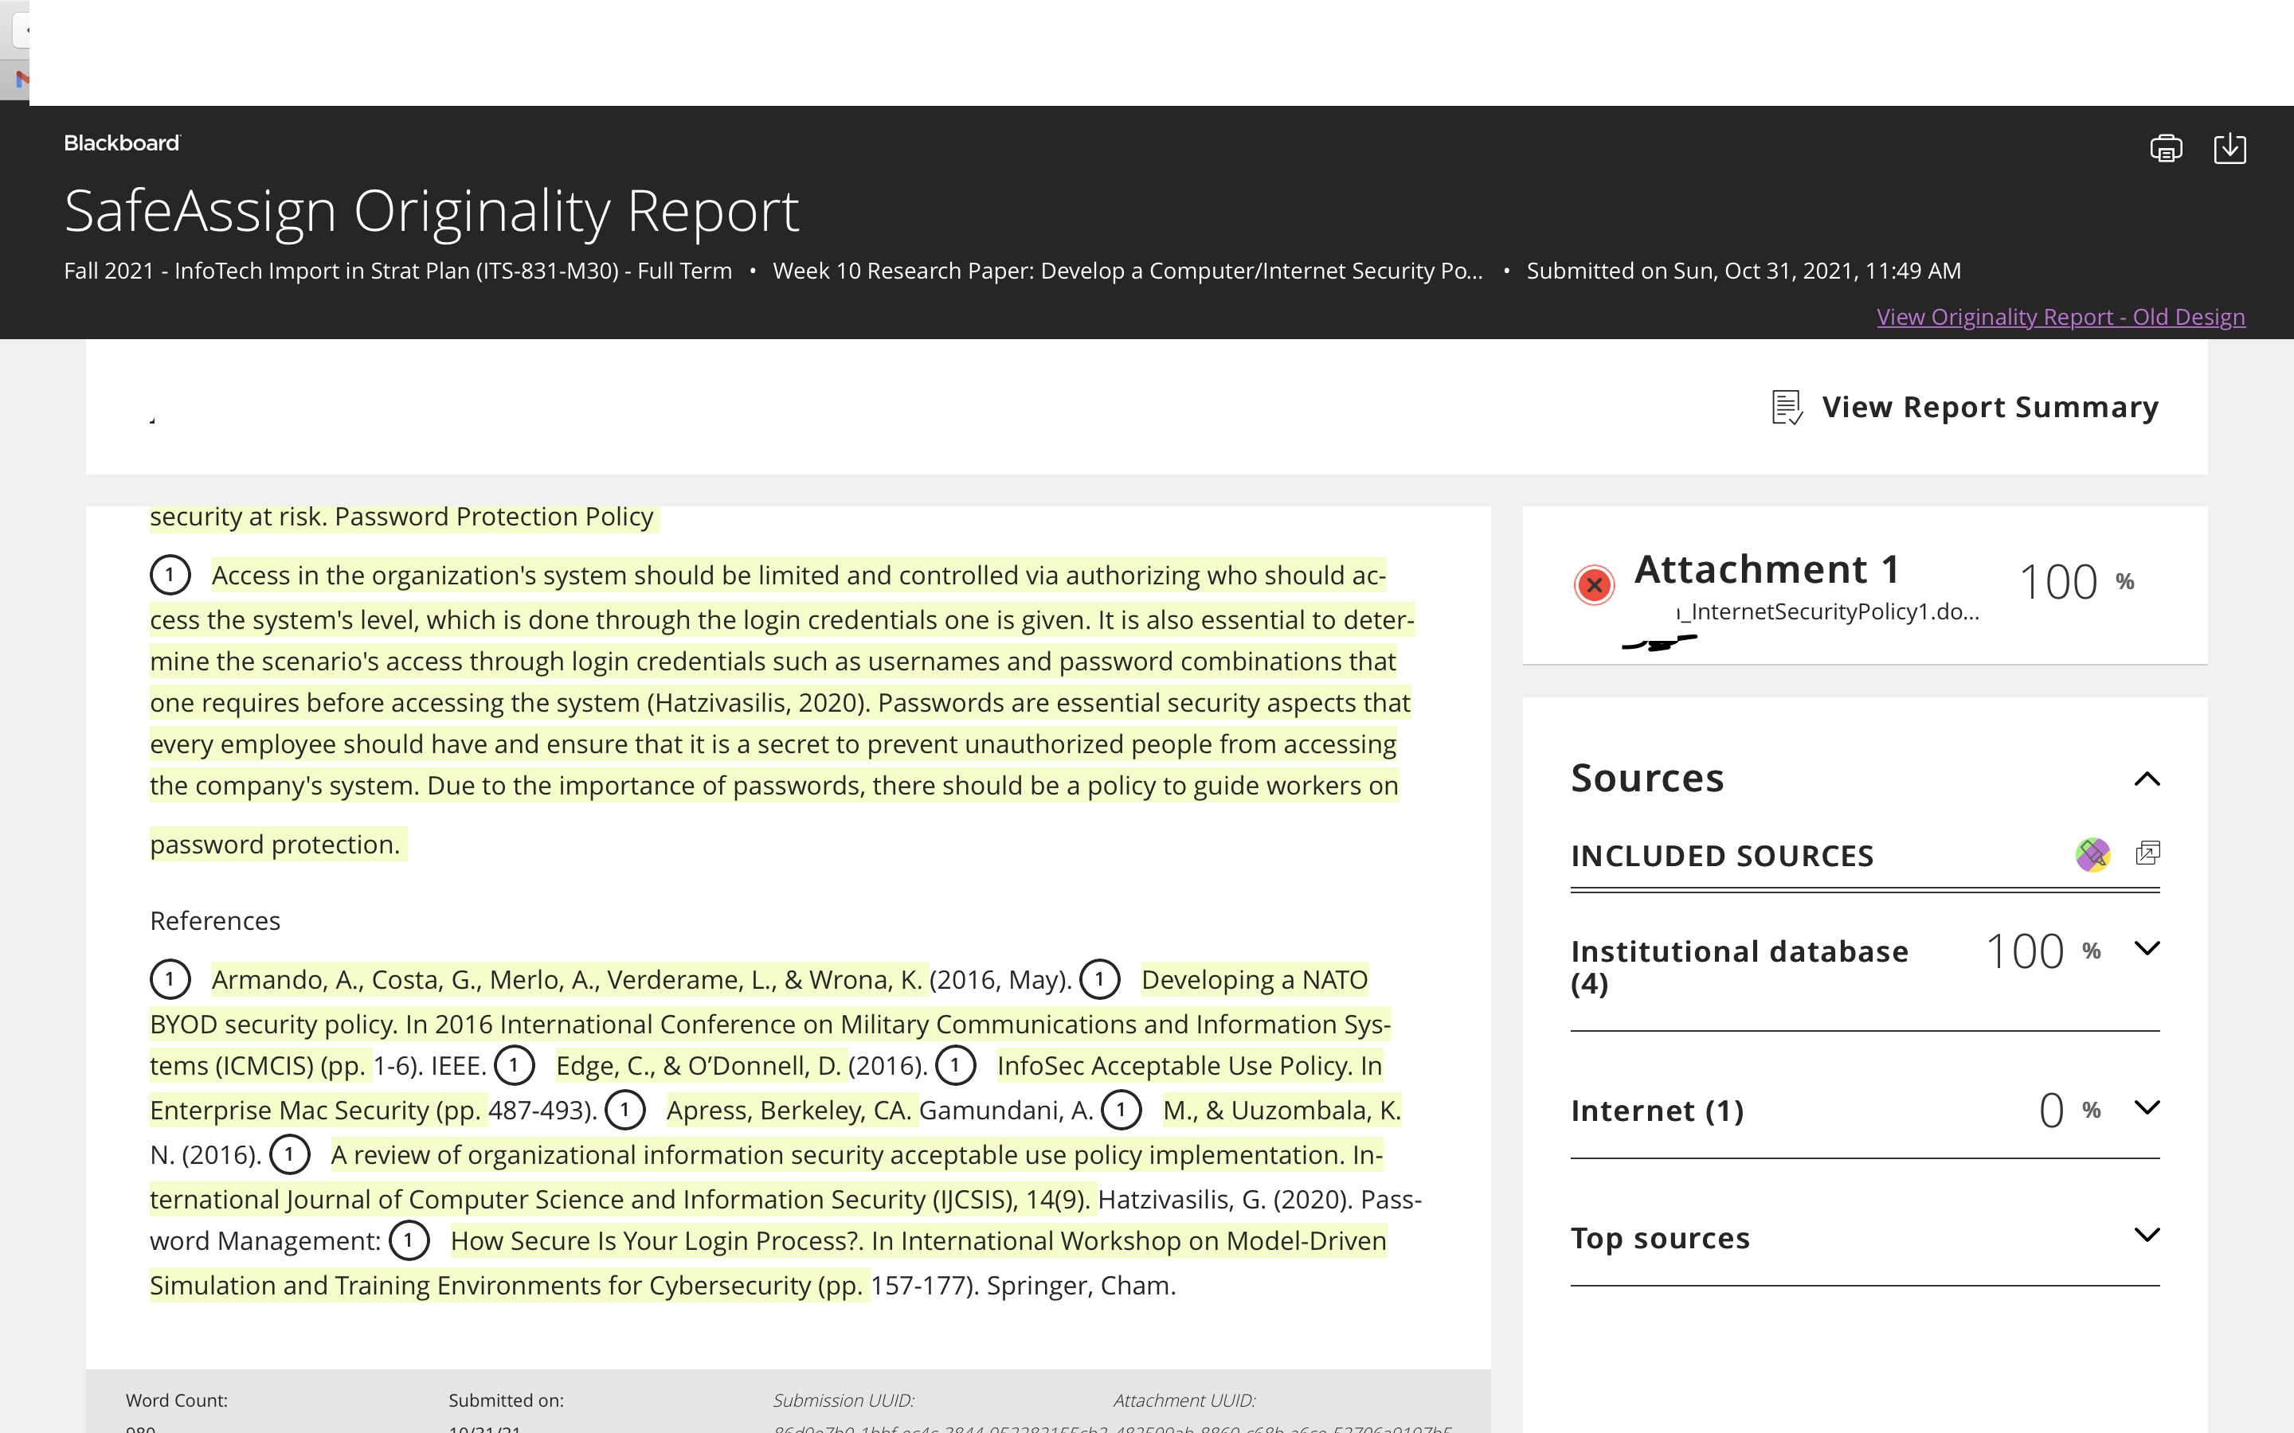
Task: Collapse the Sources panel chevron
Action: click(x=2147, y=779)
